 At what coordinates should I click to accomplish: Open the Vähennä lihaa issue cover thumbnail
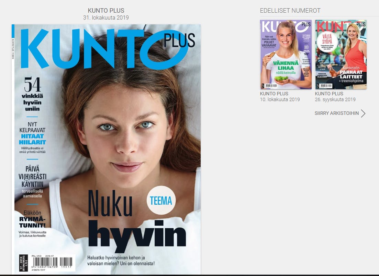(x=286, y=55)
